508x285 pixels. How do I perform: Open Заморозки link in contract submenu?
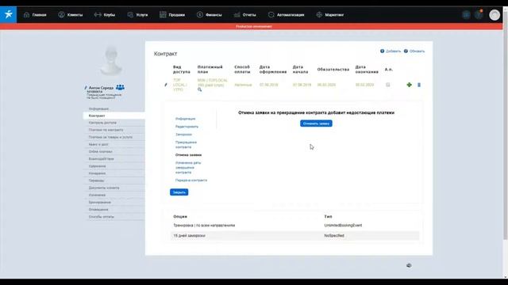(183, 135)
